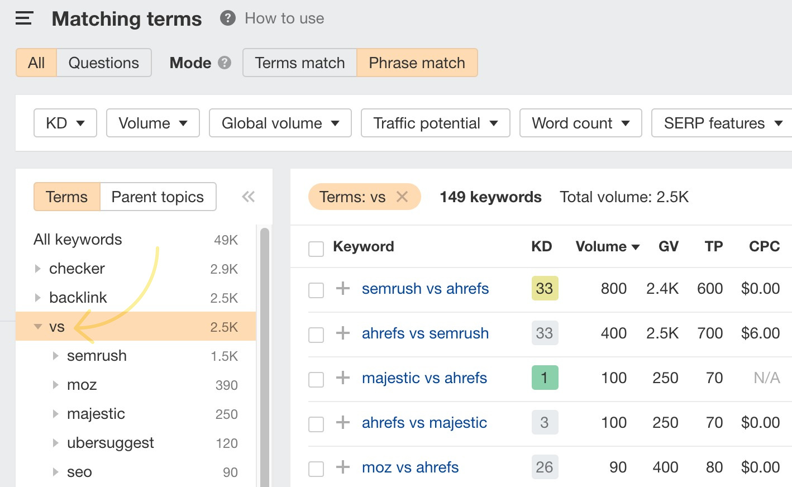Open the hamburger navigation menu
This screenshot has width=792, height=487.
coord(23,18)
